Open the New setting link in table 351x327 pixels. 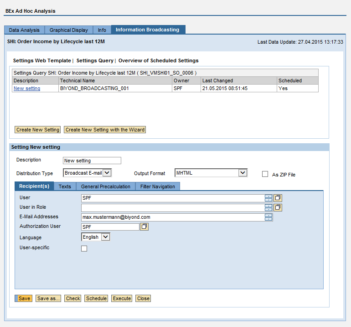(x=27, y=88)
